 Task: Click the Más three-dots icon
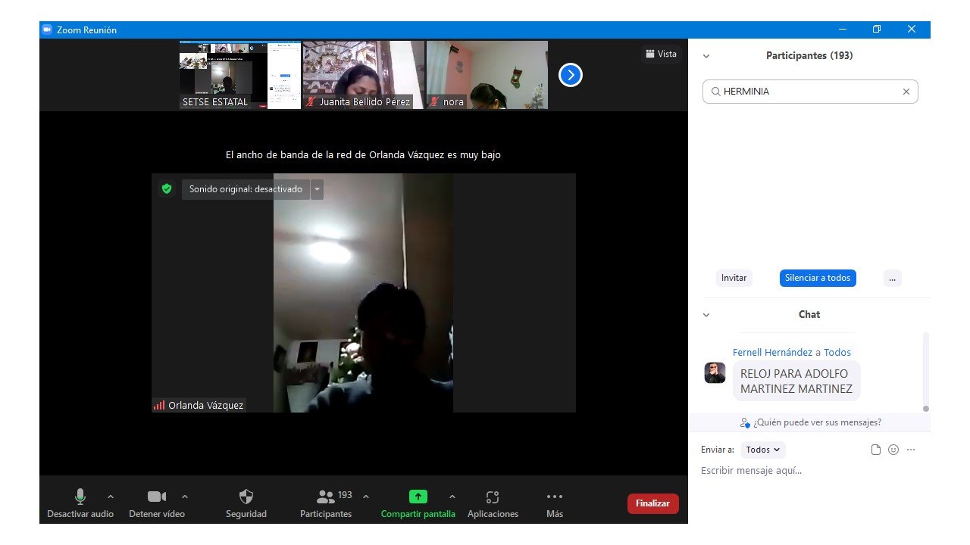[x=555, y=497]
